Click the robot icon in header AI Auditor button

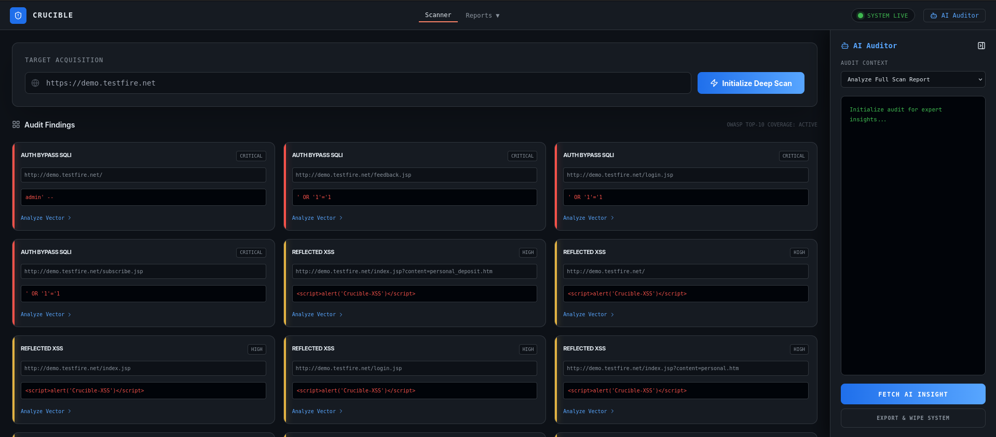click(x=934, y=16)
